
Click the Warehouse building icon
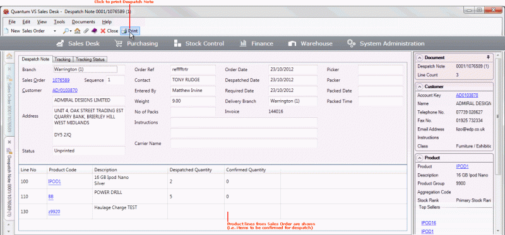coord(292,43)
